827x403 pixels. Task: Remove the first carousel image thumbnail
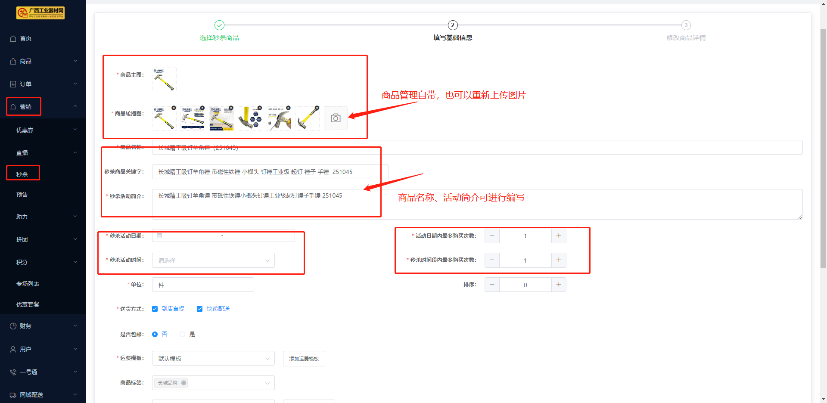tap(174, 108)
